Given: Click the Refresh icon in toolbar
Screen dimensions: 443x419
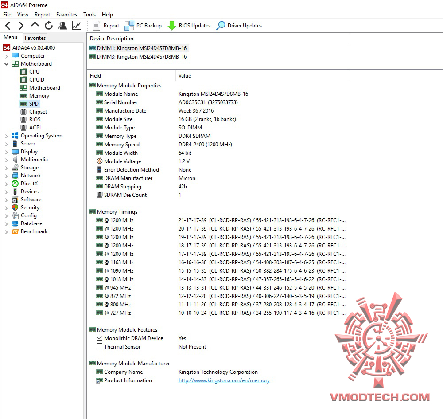Looking at the screenshot, I should tap(49, 26).
